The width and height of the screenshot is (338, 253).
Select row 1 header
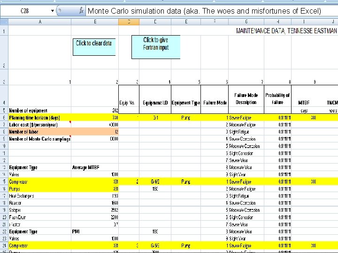coord(4,31)
